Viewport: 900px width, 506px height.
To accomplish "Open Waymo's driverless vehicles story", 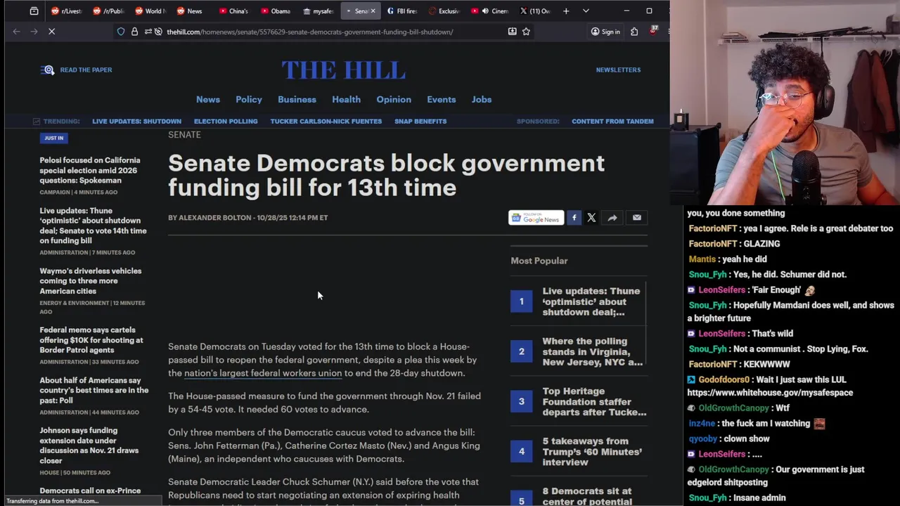I will pos(91,281).
